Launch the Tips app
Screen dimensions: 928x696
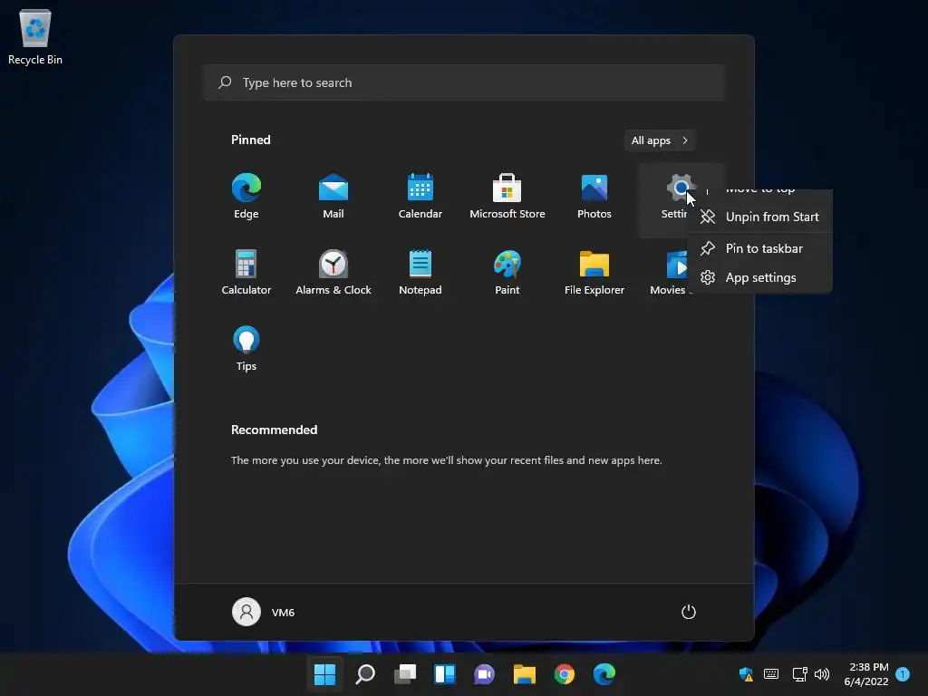tap(246, 348)
